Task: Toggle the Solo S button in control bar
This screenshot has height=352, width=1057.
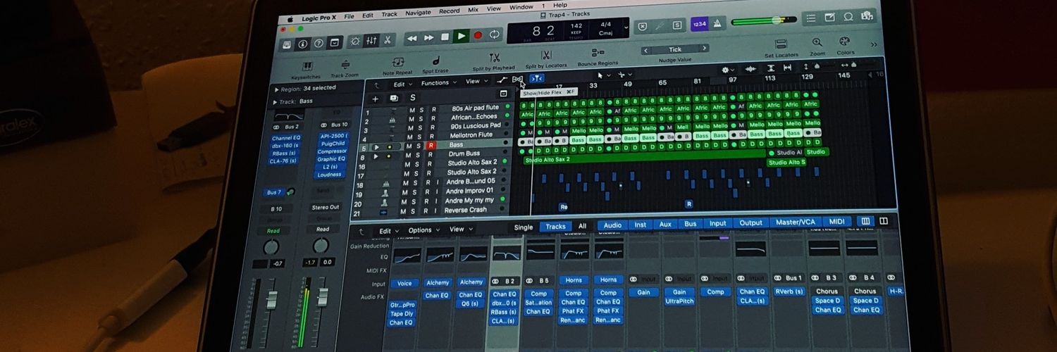Action: tap(677, 25)
